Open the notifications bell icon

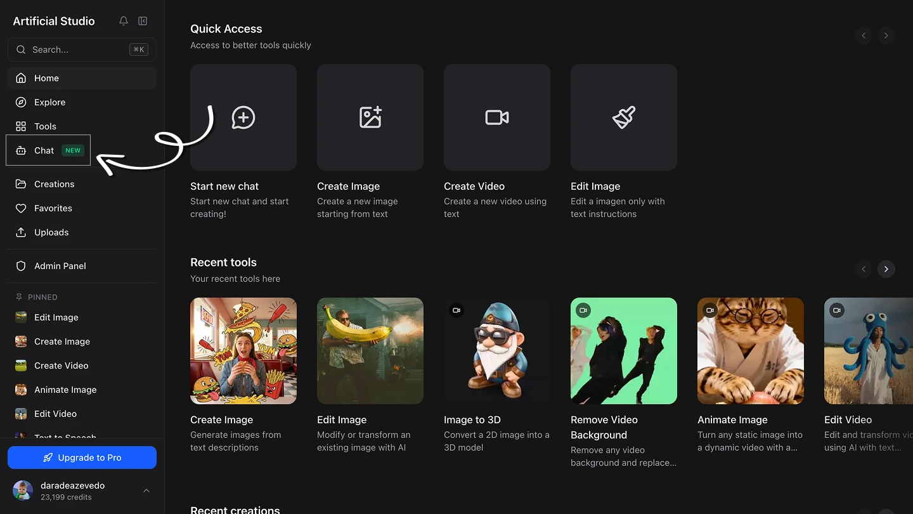(x=123, y=21)
